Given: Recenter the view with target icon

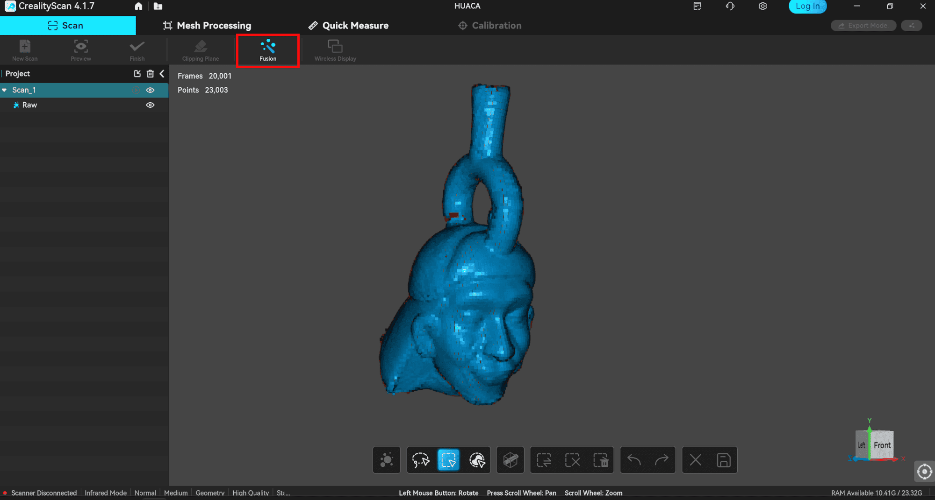Looking at the screenshot, I should 924,472.
